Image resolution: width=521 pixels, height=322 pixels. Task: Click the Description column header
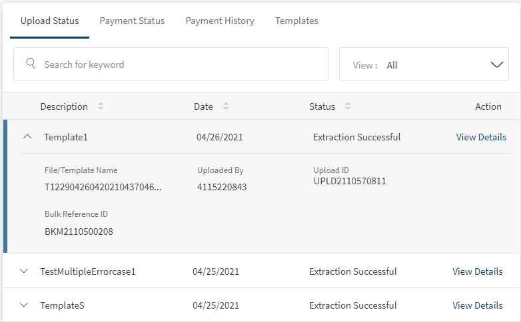pos(64,106)
